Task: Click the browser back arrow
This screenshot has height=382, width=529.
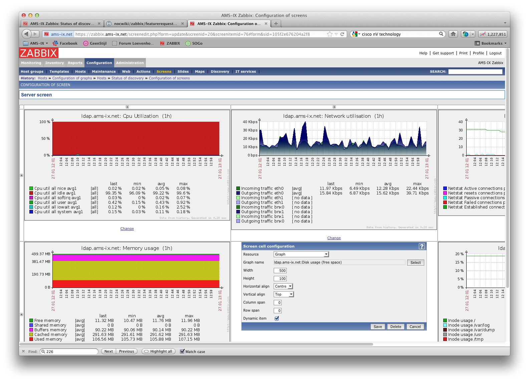Action: click(27, 34)
